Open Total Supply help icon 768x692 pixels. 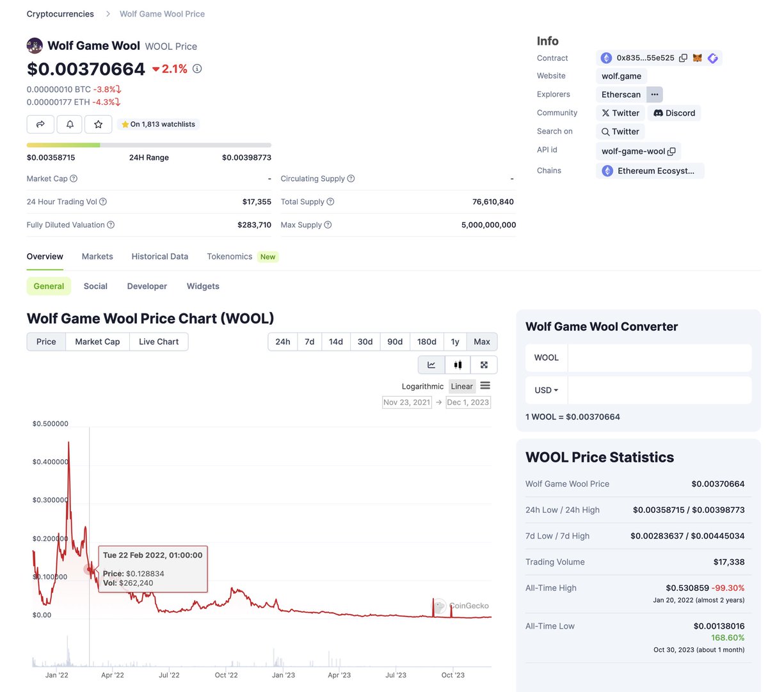330,201
